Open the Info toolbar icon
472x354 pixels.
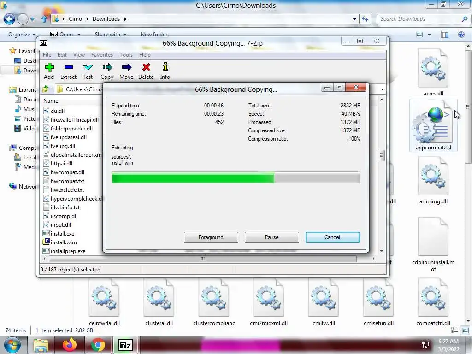[165, 71]
